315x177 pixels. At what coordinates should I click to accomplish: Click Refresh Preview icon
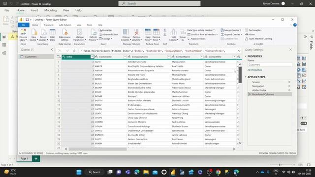93,31
